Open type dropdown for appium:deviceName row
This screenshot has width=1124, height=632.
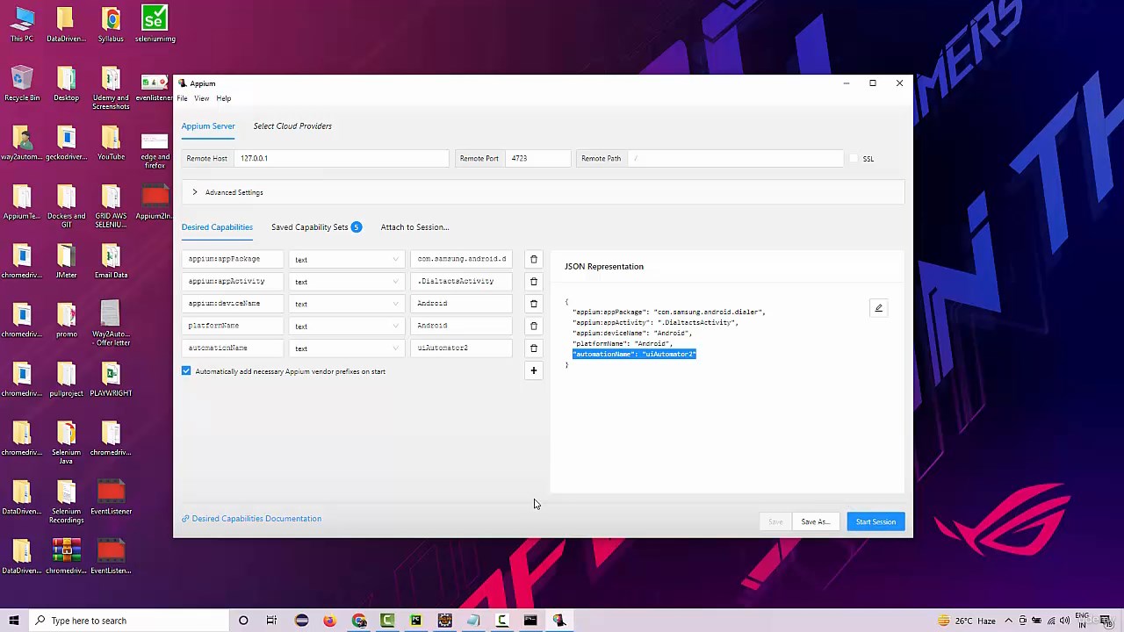coord(346,304)
